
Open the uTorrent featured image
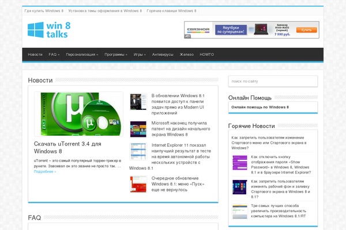79,114
